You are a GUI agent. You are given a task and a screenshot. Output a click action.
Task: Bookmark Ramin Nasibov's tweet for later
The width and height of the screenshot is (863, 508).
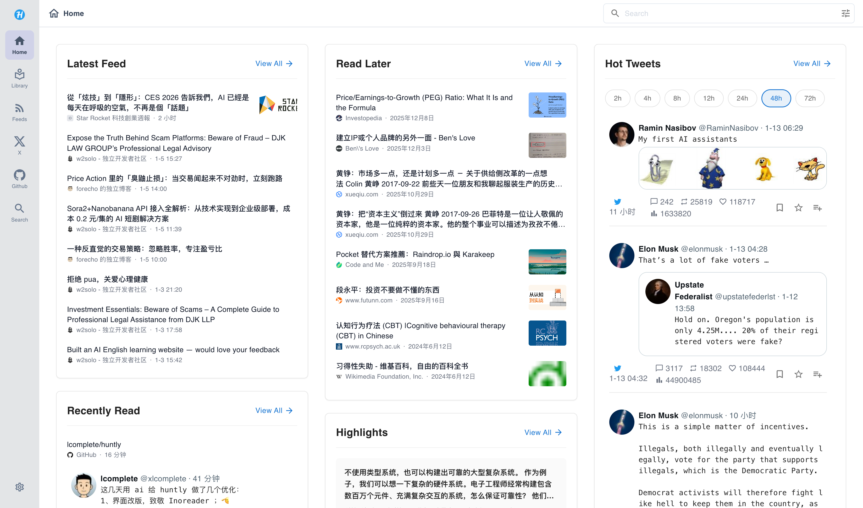(779, 208)
